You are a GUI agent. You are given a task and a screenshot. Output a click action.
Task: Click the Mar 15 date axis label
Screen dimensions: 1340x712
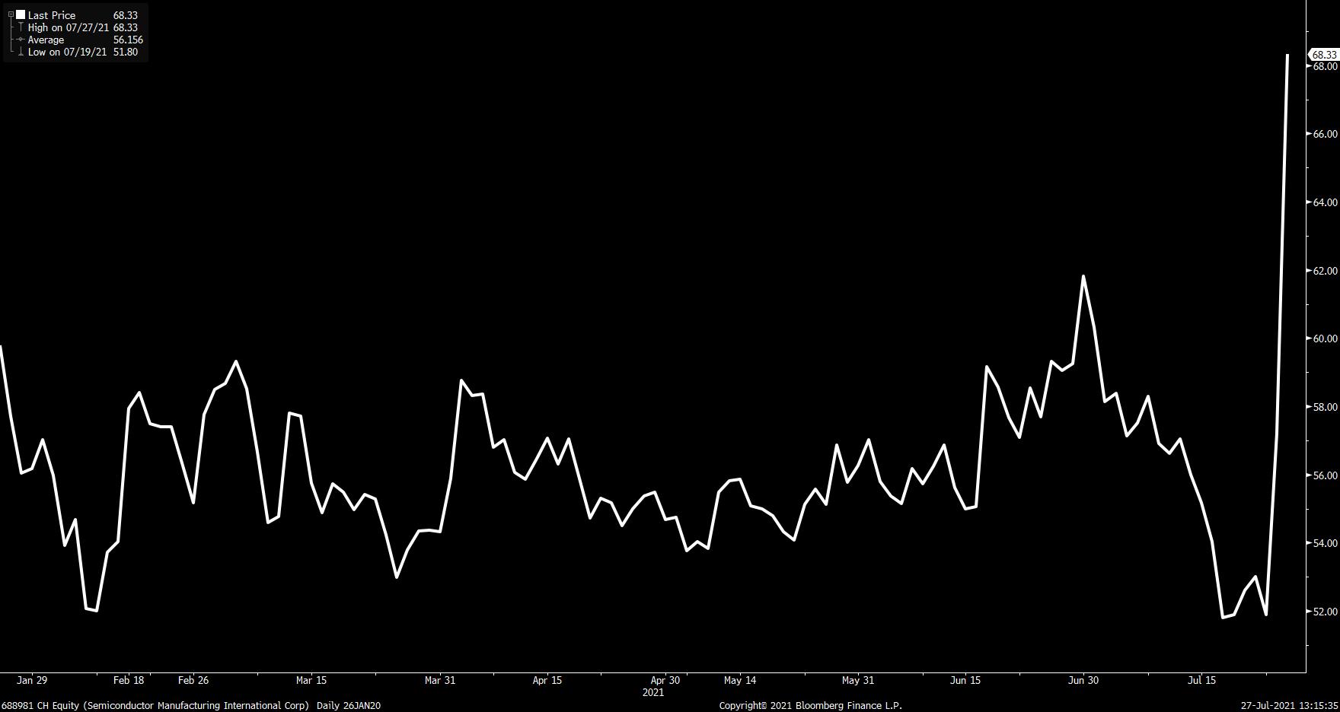click(x=311, y=680)
